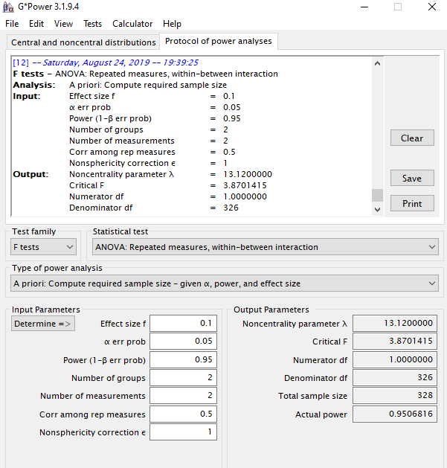The width and height of the screenshot is (447, 468).
Task: Click 'Noncentrality parameter λ' line in protocol
Action: click(170, 174)
